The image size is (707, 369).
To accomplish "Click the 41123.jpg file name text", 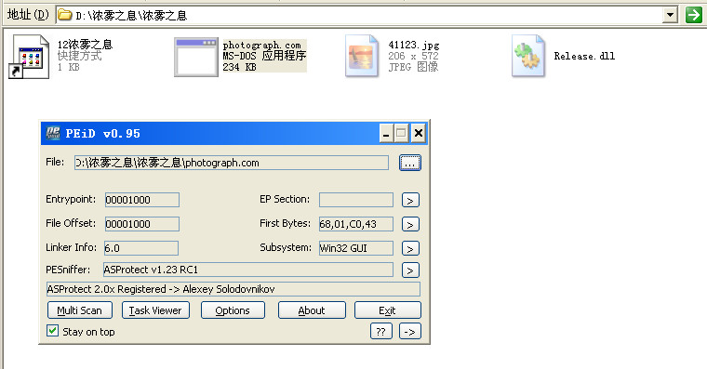I will [413, 45].
